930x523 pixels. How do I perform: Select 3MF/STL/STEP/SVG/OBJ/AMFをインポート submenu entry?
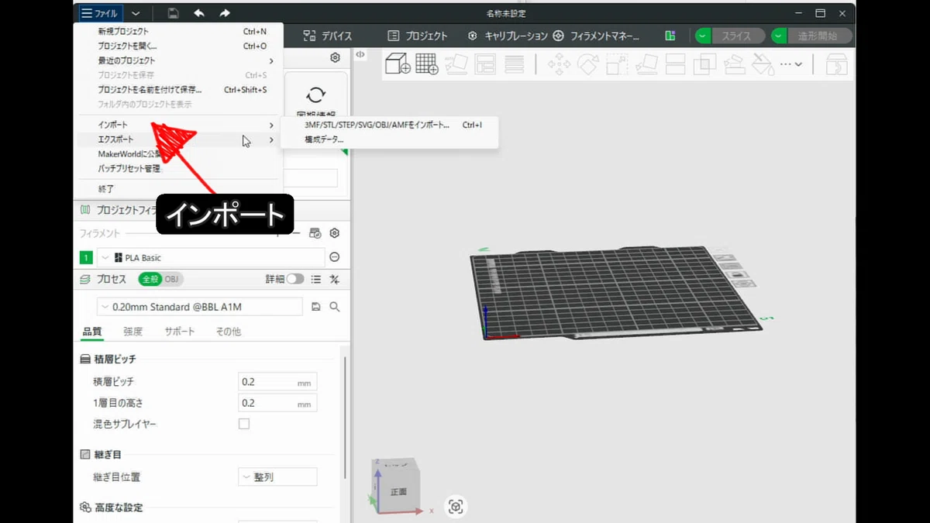tap(391, 125)
